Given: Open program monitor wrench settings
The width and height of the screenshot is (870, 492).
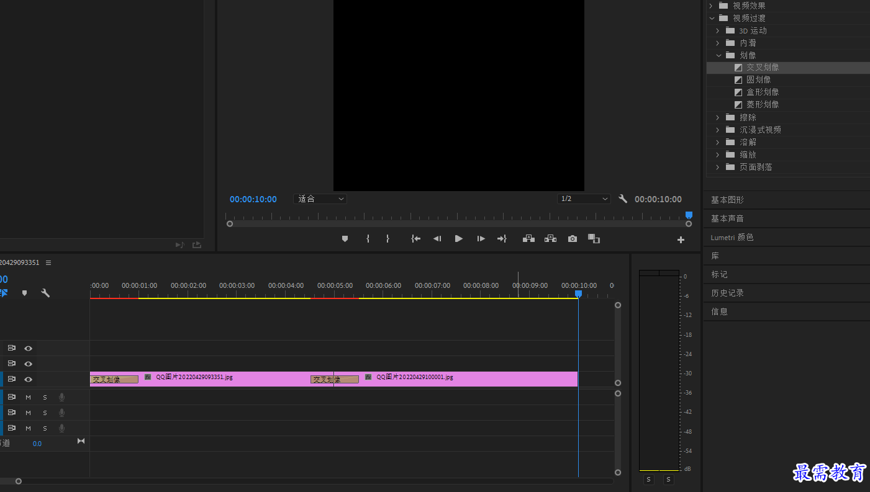Looking at the screenshot, I should [x=623, y=199].
